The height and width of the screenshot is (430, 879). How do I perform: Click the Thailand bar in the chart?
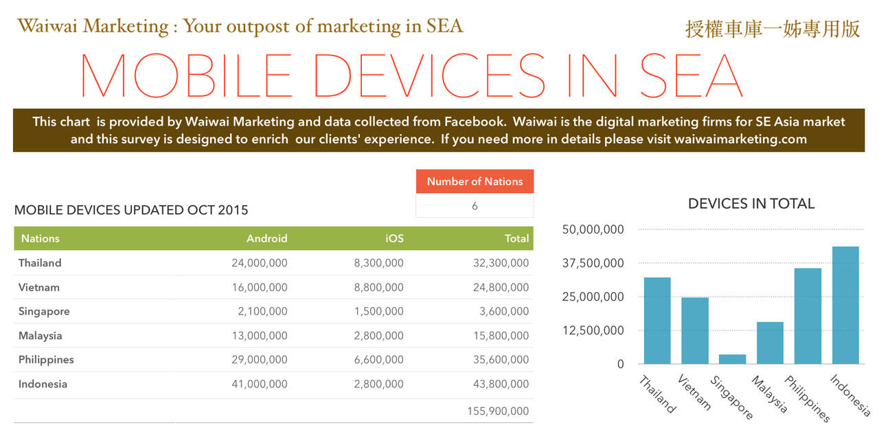(x=657, y=321)
